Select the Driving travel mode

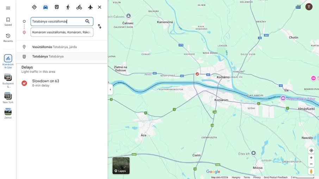(45, 7)
